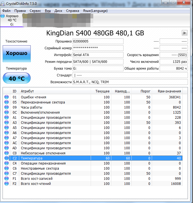
Task: Click the status icon for attribute A7
Action: point(6,138)
